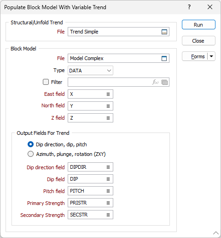Open help with the question mark
This screenshot has width=221, height=238.
pos(189,7)
